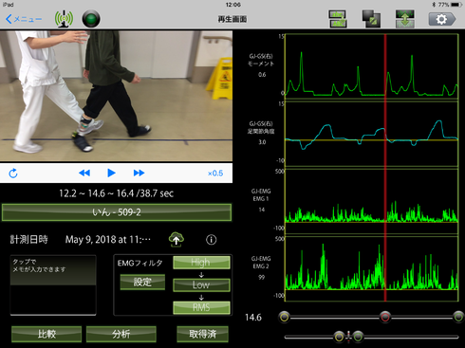Tap the overlapping squares overlay icon
Viewport: 465px width, 348px height.
[371, 19]
